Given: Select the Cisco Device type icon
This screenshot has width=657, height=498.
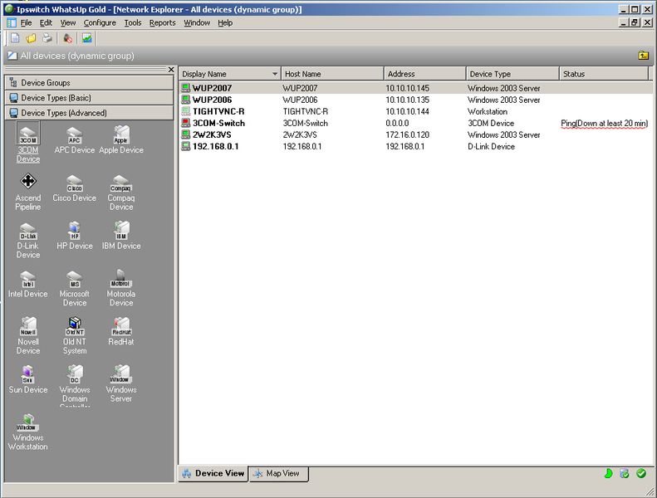Looking at the screenshot, I should click(x=75, y=183).
